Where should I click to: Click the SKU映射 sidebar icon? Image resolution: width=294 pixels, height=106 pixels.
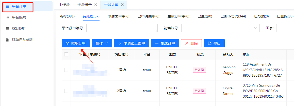[x=8, y=29]
